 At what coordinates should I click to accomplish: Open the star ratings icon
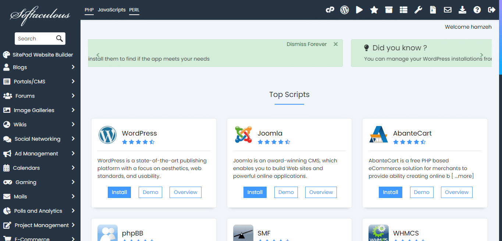click(374, 10)
